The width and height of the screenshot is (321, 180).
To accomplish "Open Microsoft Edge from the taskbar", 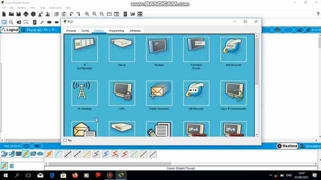I will [x=52, y=175].
